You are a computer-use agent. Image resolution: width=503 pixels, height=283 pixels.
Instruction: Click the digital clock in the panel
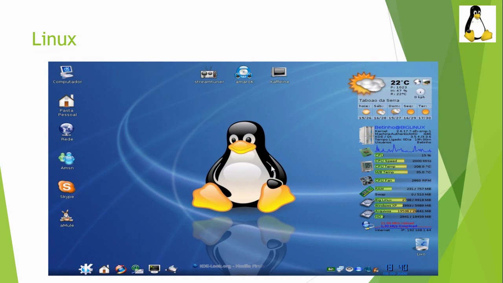[x=398, y=268]
